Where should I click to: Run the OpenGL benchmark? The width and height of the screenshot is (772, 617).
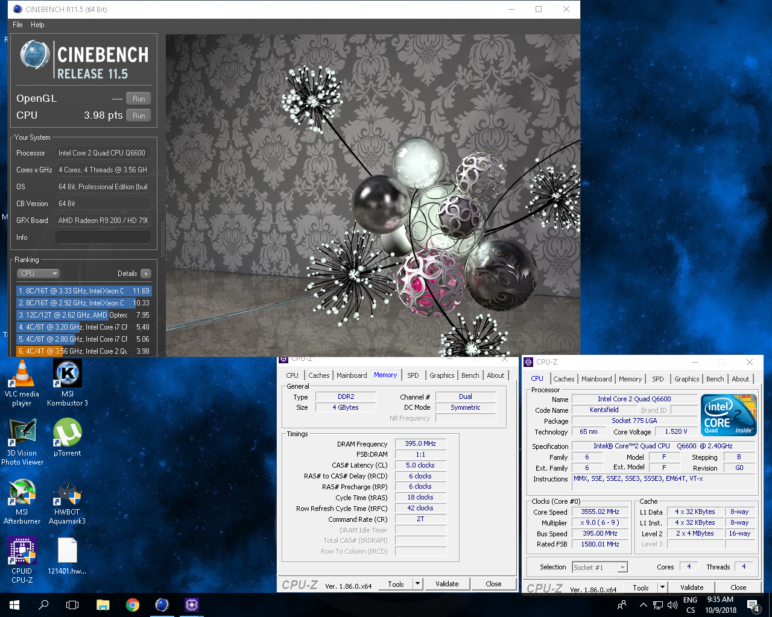[x=139, y=98]
